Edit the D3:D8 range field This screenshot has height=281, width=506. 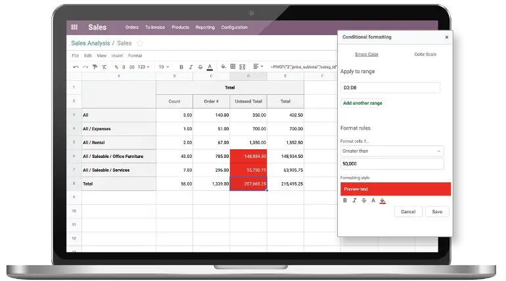[390, 88]
